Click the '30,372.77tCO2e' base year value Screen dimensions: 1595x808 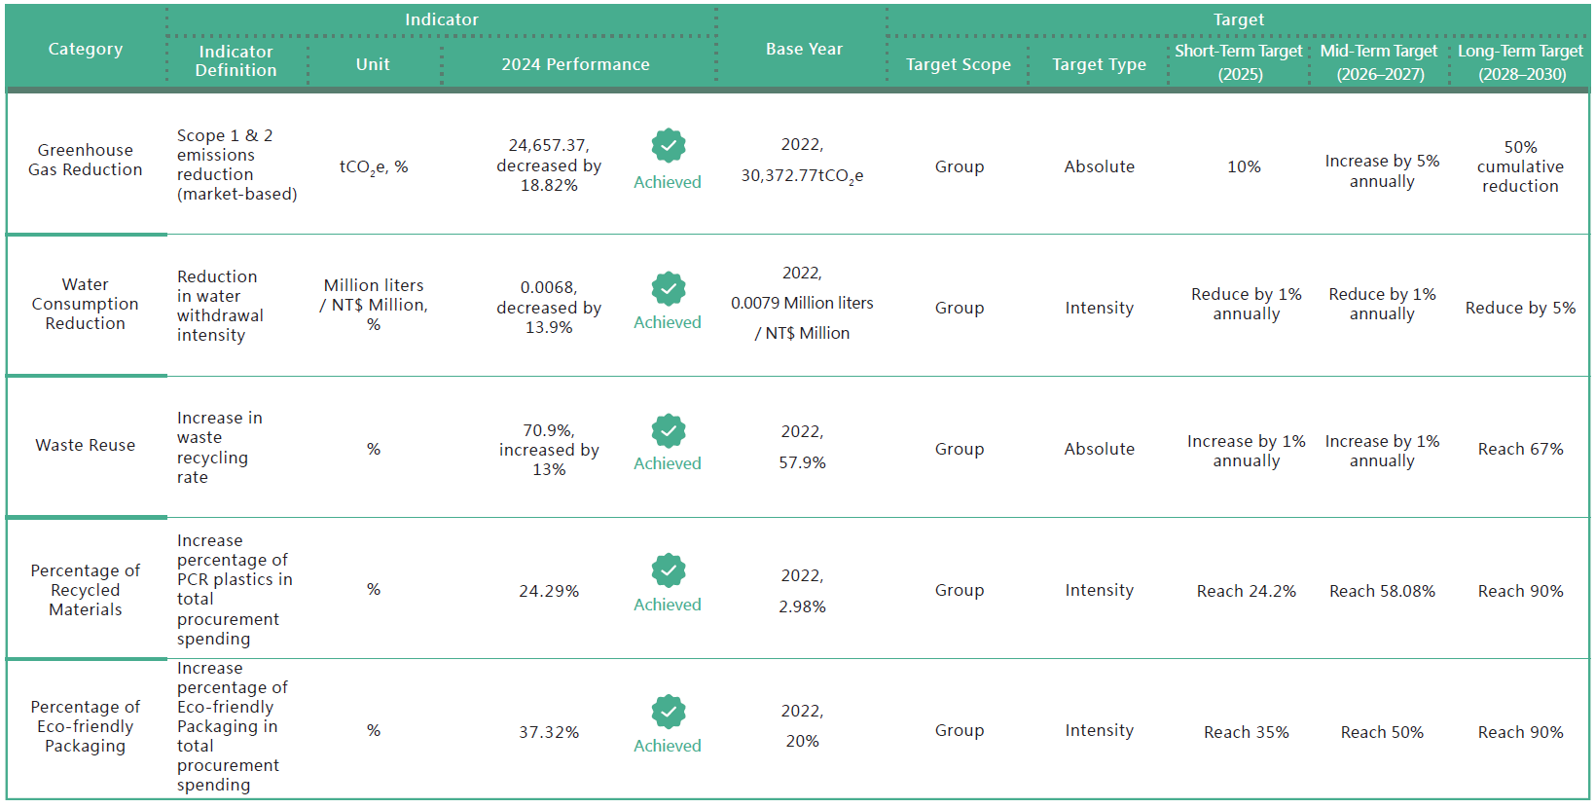tap(802, 175)
